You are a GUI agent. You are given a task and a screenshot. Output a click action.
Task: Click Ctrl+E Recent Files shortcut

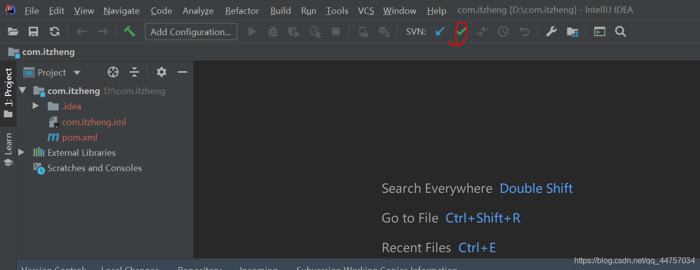pos(477,248)
